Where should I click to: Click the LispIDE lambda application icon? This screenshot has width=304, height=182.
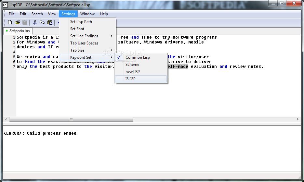5,5
